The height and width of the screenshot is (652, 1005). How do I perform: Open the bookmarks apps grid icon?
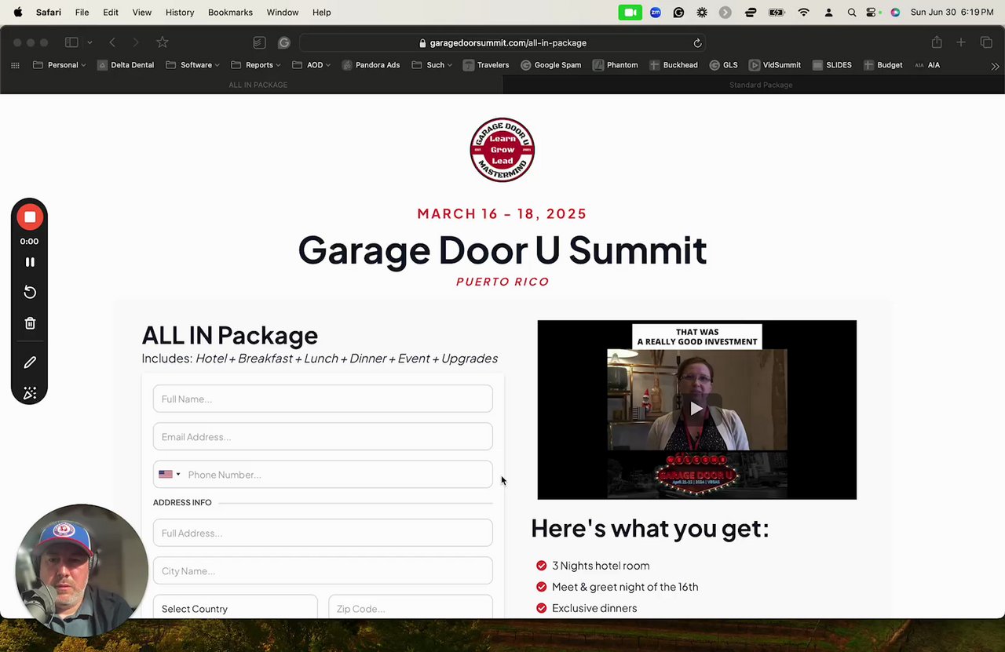[x=15, y=65]
